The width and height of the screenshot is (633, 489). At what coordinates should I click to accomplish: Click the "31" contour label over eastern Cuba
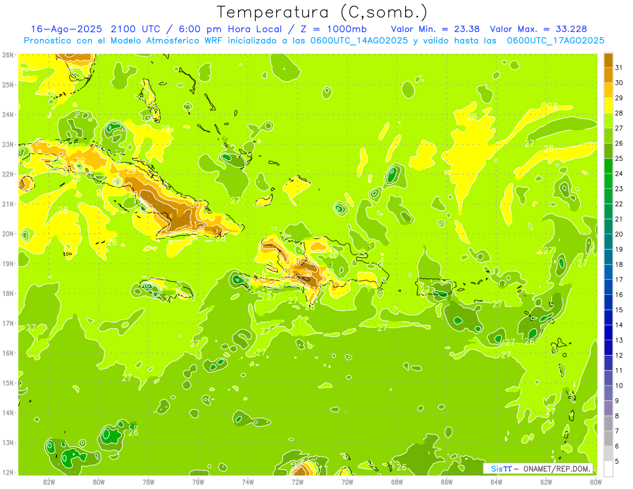click(193, 225)
